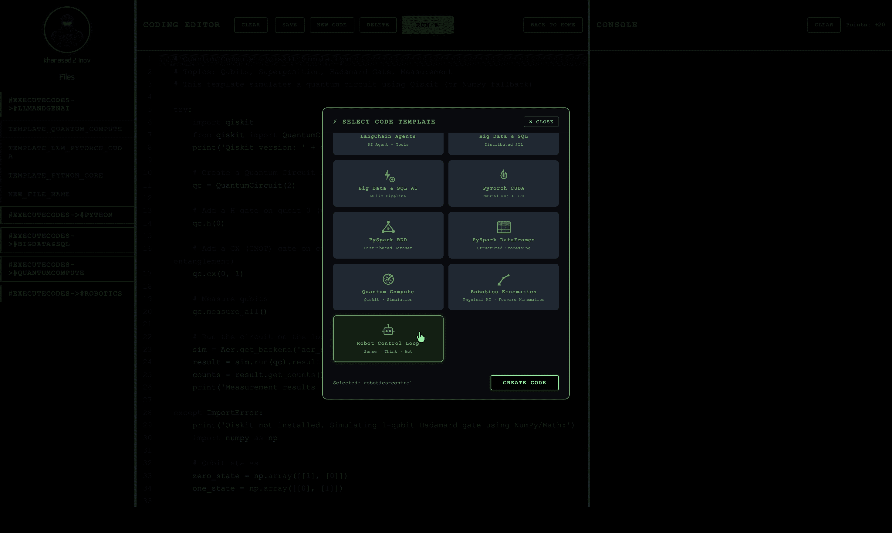Click New Code in the editor toolbar
The height and width of the screenshot is (533, 892).
click(x=332, y=25)
